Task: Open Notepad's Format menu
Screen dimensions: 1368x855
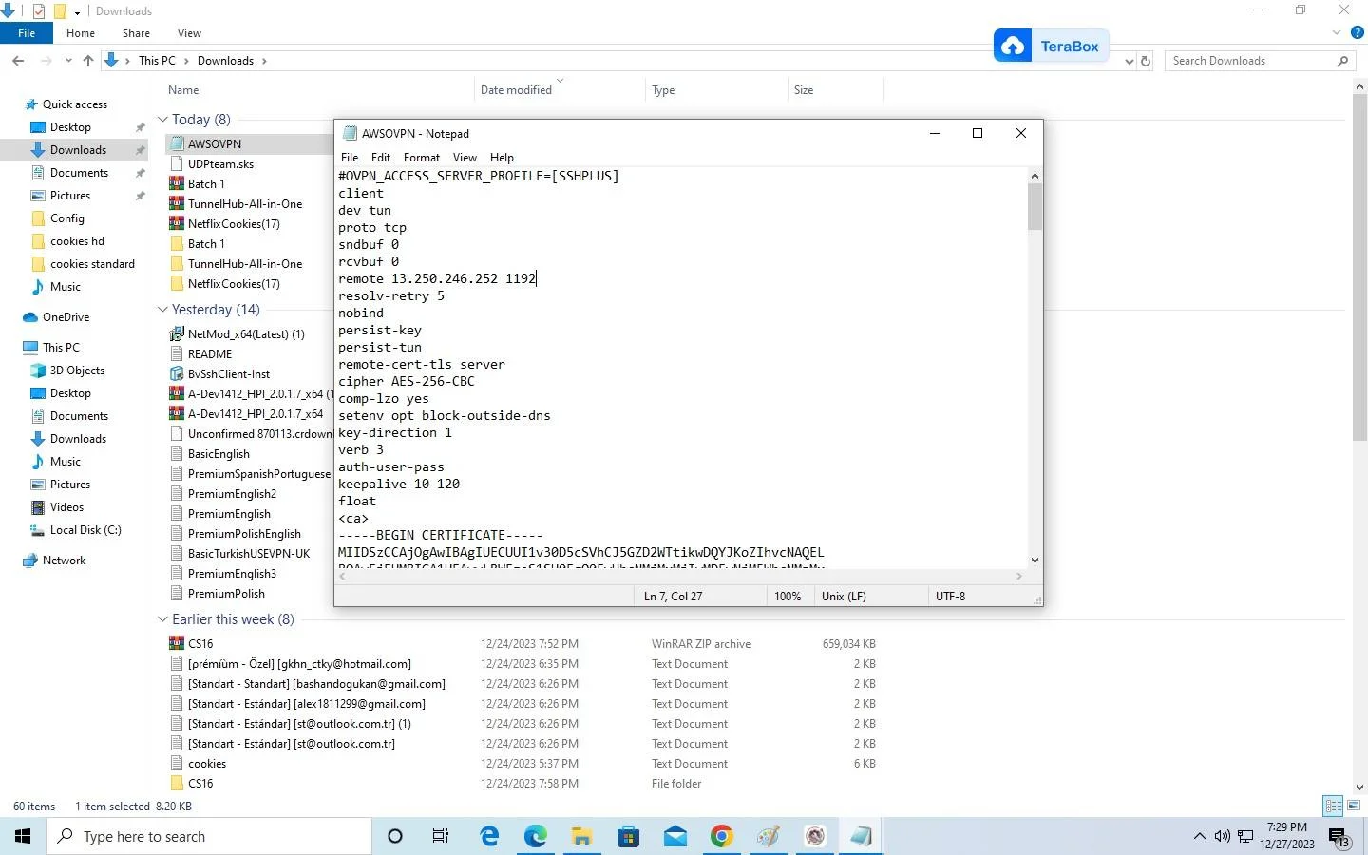Action: click(422, 158)
